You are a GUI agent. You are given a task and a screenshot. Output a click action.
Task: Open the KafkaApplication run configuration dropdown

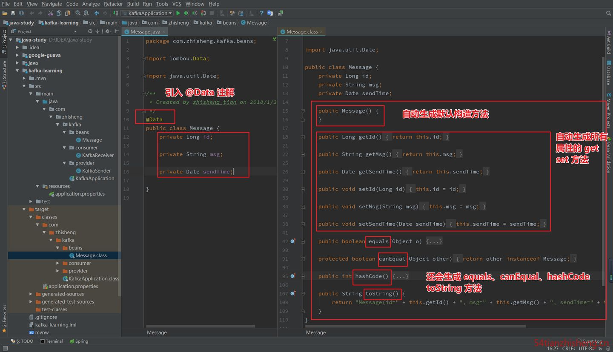click(x=147, y=13)
